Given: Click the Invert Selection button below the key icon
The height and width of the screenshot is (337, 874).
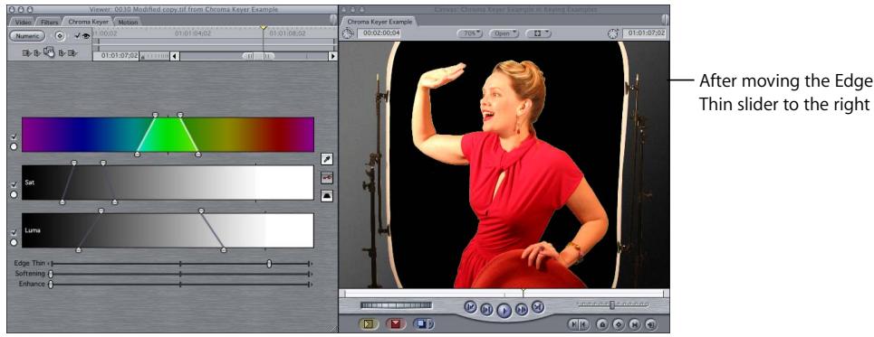Looking at the screenshot, I should pyautogui.click(x=327, y=196).
